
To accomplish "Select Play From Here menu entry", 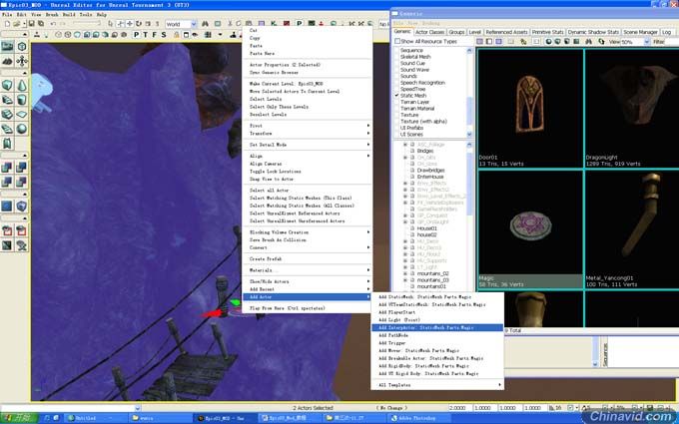I will (x=307, y=308).
